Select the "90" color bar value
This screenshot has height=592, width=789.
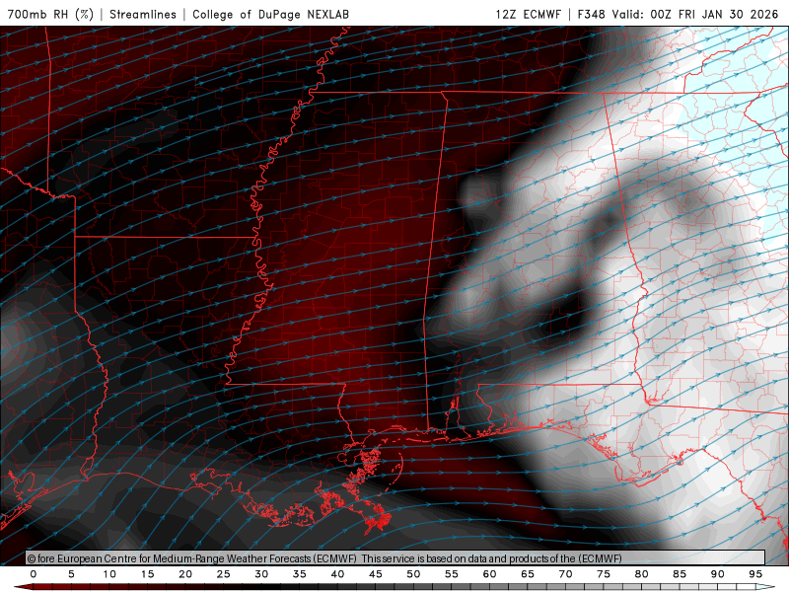pos(718,574)
